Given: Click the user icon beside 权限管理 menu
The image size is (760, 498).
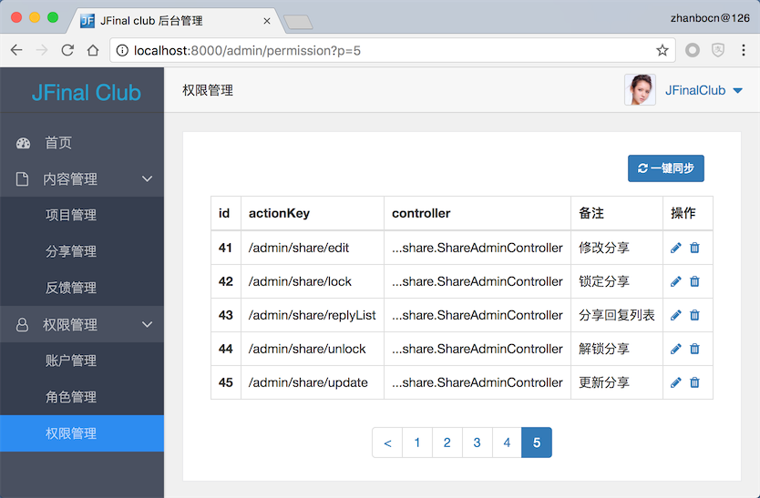Looking at the screenshot, I should coord(22,325).
